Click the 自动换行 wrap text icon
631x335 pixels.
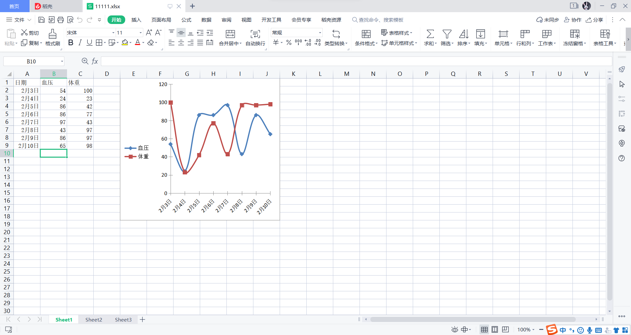tap(255, 37)
